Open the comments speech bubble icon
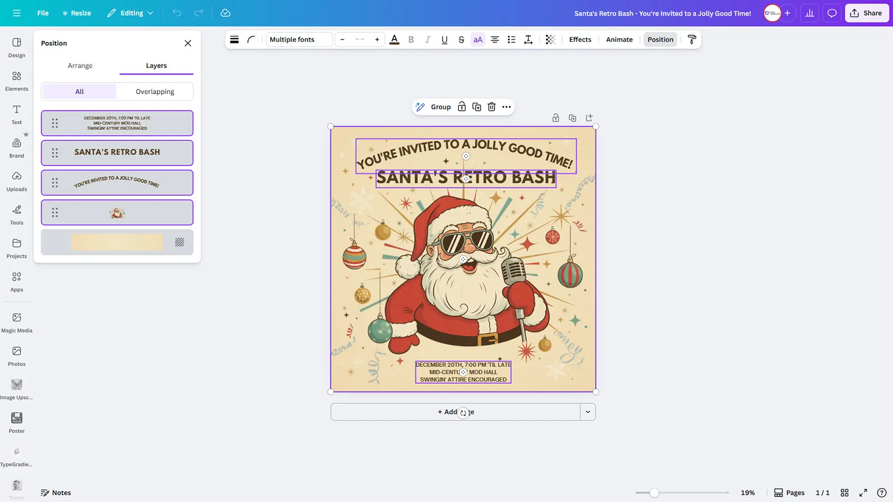The height and width of the screenshot is (502, 893). 832,13
